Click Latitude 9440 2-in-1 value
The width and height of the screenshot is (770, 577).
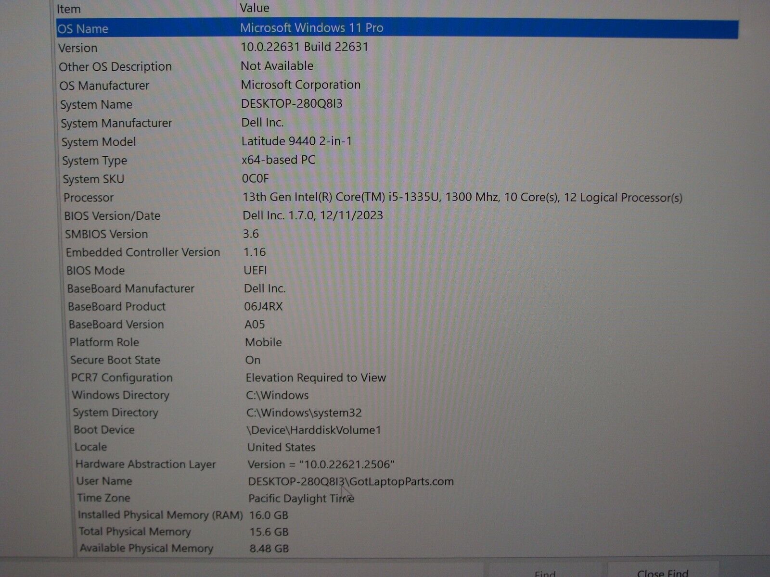coord(297,141)
